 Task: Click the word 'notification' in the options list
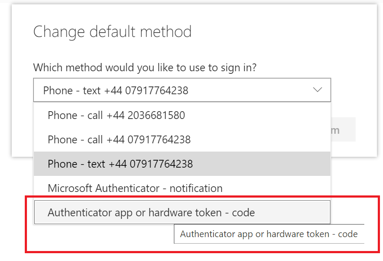pos(196,188)
